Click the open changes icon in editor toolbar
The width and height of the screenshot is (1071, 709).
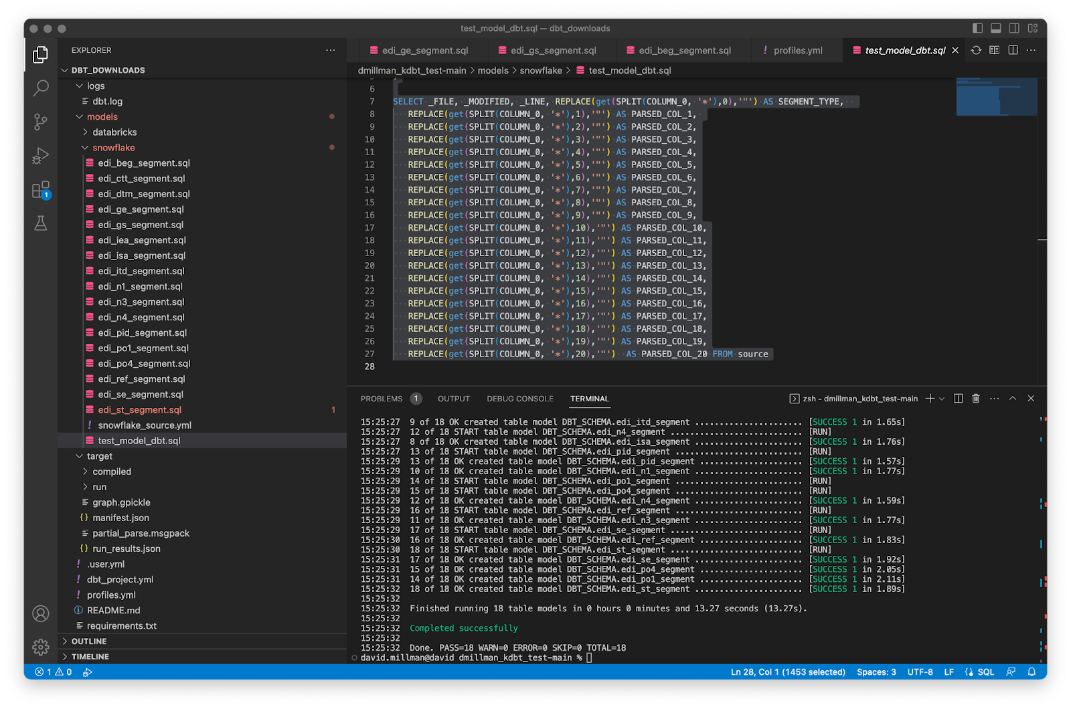tap(976, 50)
